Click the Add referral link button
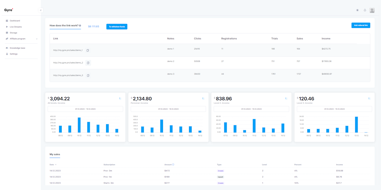This screenshot has width=381, height=190. tap(361, 25)
